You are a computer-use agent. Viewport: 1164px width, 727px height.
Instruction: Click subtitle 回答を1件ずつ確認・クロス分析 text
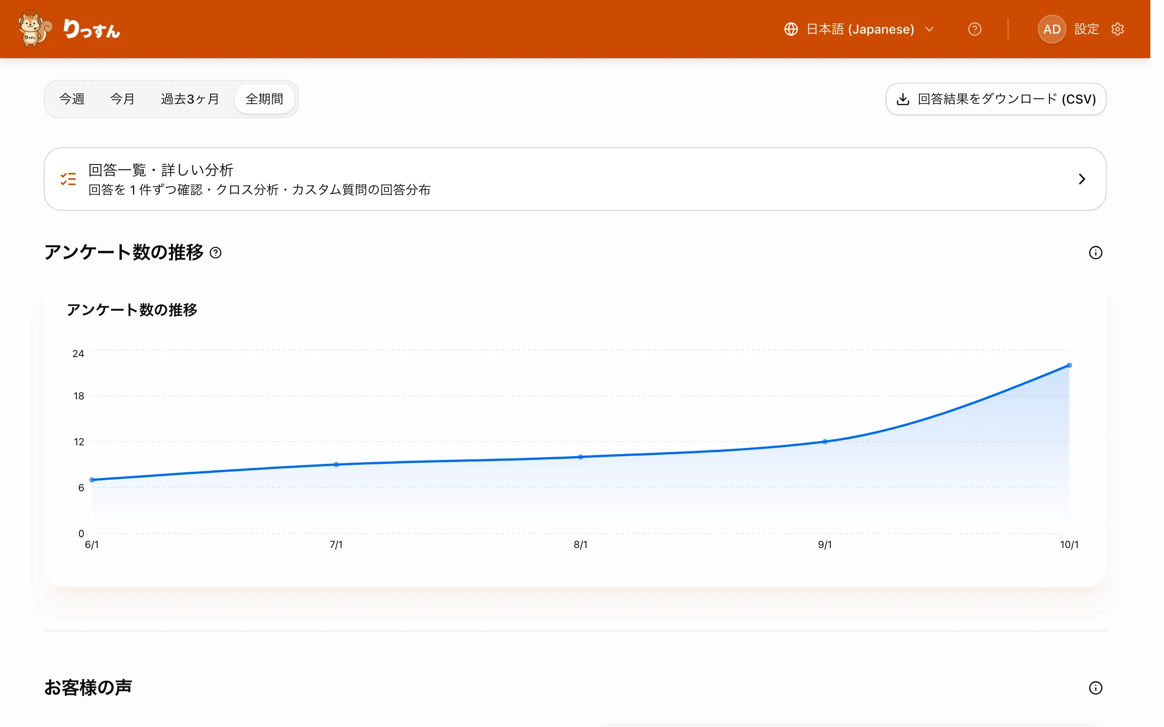click(x=259, y=190)
